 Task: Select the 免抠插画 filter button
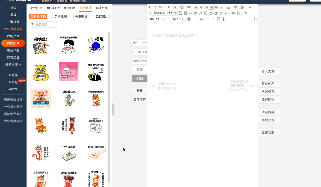pos(61,17)
